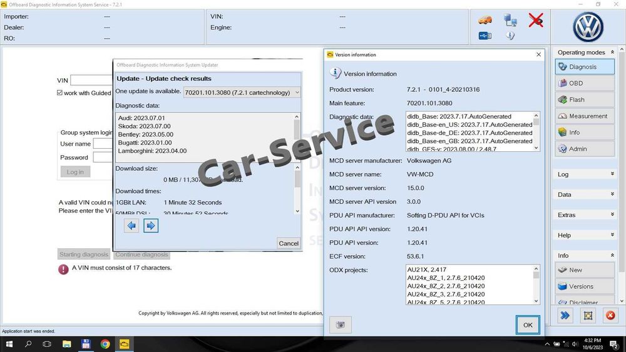The image size is (626, 352).
Task: Select Lamborghini: 2023.04.00 in update list
Action: point(152,151)
